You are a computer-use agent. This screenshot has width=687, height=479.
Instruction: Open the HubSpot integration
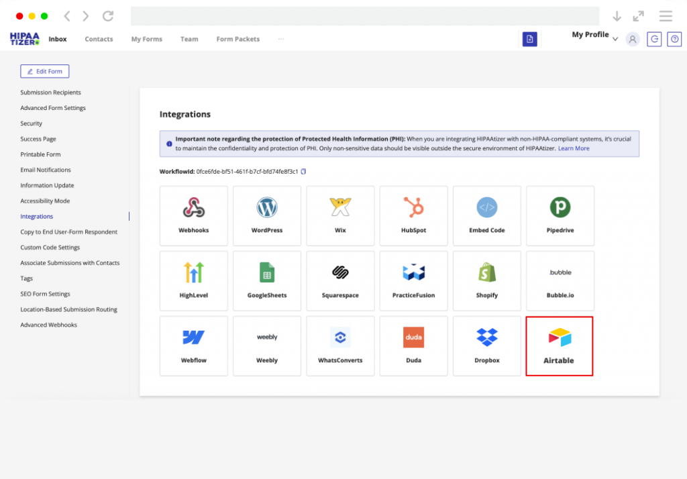tap(413, 215)
